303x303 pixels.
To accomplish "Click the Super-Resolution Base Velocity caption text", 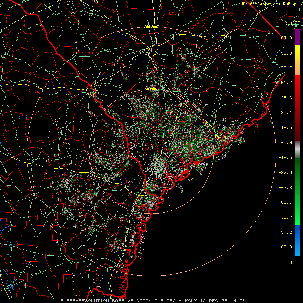I will point(153,301).
